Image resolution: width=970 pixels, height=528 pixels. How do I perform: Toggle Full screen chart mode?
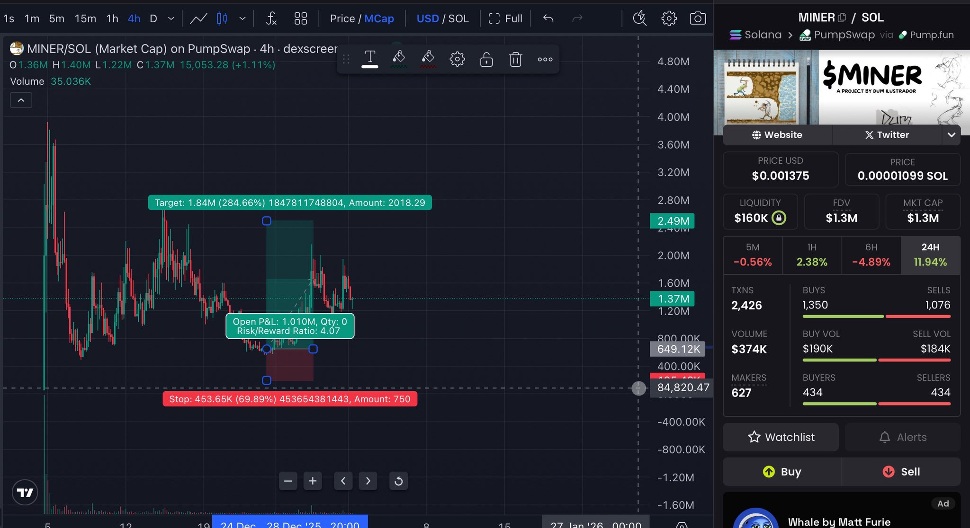tap(505, 18)
